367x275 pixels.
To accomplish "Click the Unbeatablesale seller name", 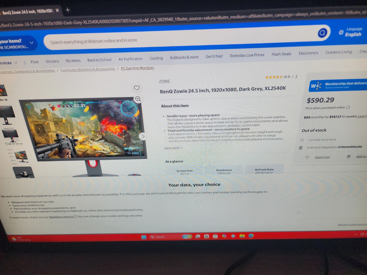I will [x=350, y=147].
